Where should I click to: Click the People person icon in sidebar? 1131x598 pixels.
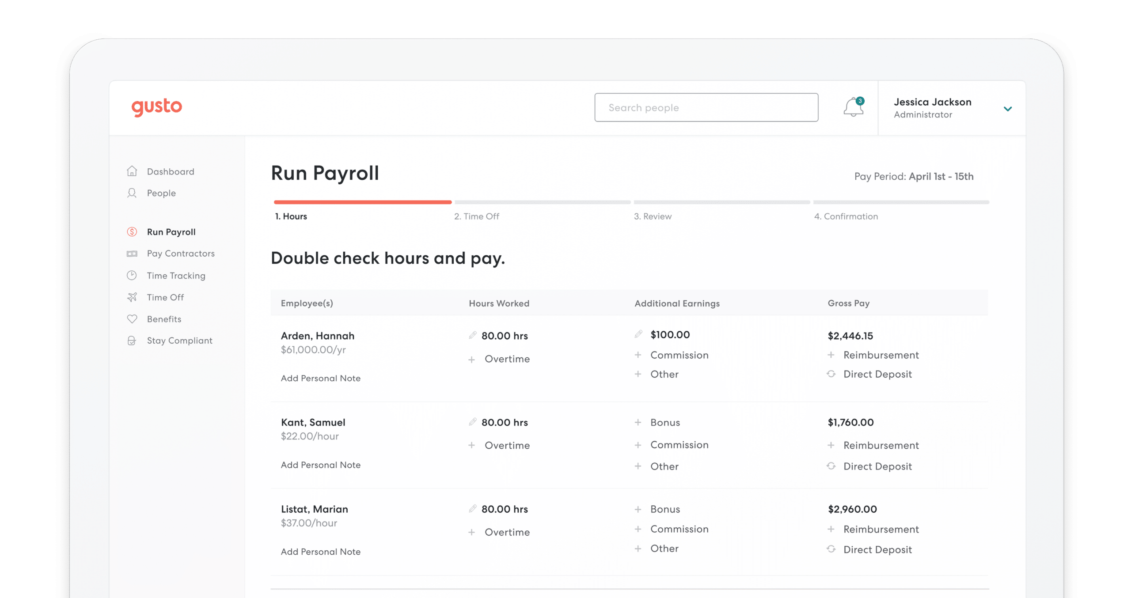pos(132,193)
